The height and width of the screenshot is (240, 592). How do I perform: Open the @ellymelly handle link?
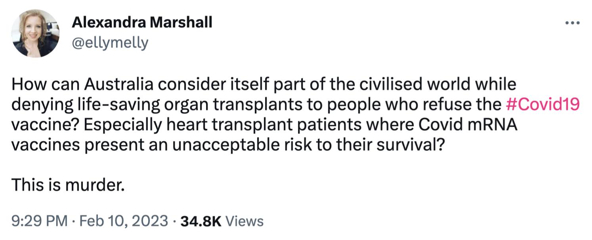coord(110,43)
